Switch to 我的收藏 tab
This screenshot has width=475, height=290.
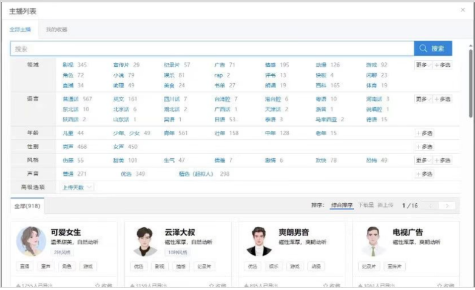pyautogui.click(x=56, y=29)
